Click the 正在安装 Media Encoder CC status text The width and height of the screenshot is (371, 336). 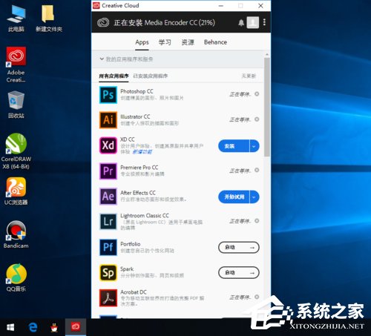click(x=164, y=23)
